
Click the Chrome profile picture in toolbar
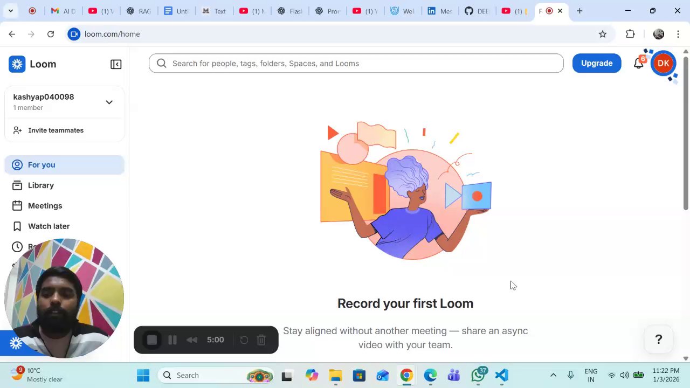[x=659, y=34]
